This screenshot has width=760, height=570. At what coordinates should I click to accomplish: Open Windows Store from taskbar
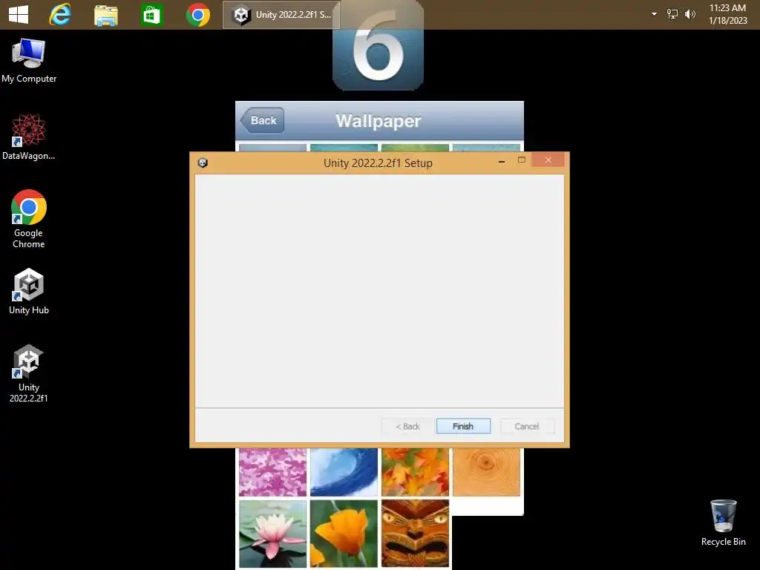coord(151,15)
